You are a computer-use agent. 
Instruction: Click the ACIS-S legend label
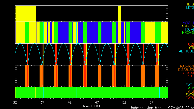point(188,26)
